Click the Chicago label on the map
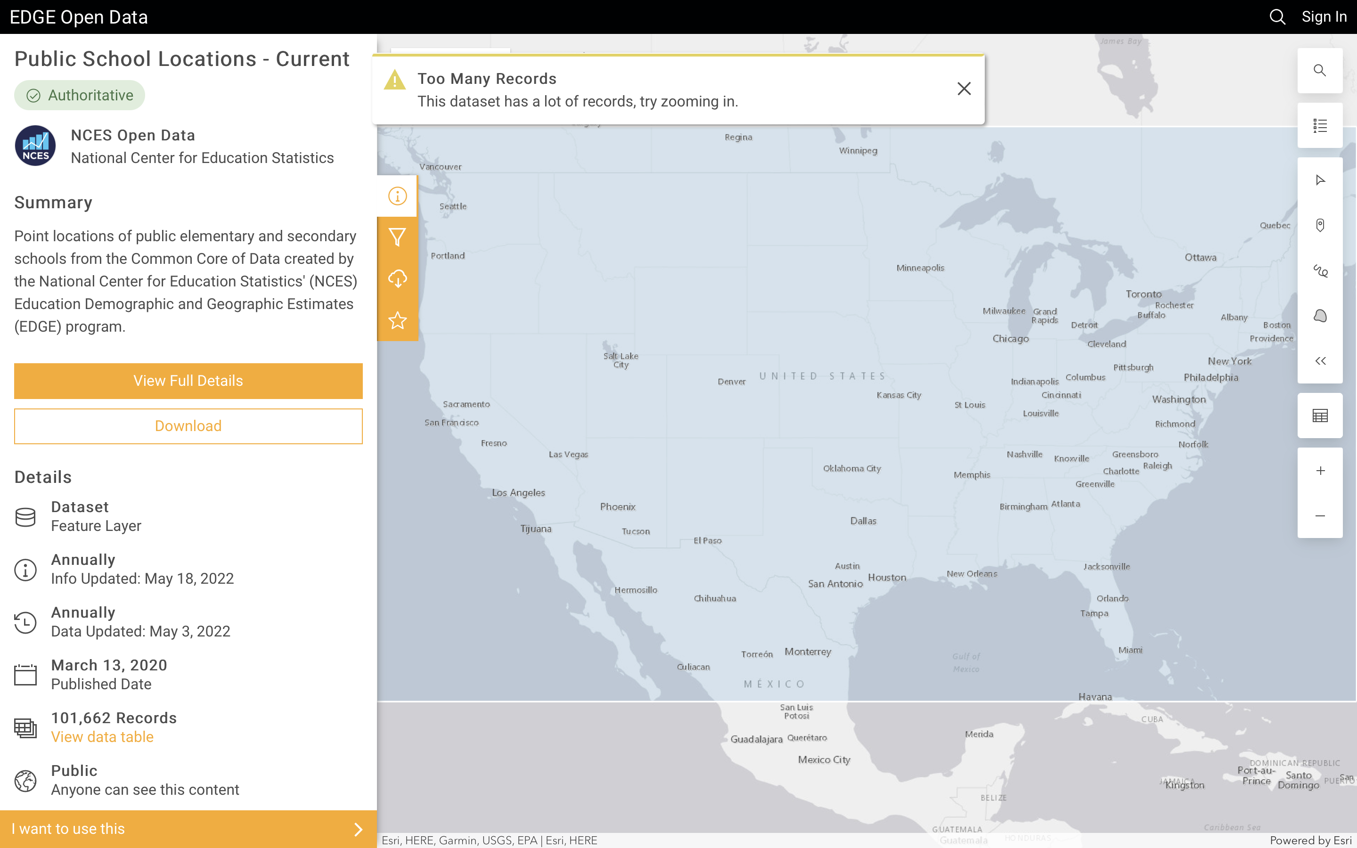Image resolution: width=1357 pixels, height=848 pixels. (x=1011, y=339)
